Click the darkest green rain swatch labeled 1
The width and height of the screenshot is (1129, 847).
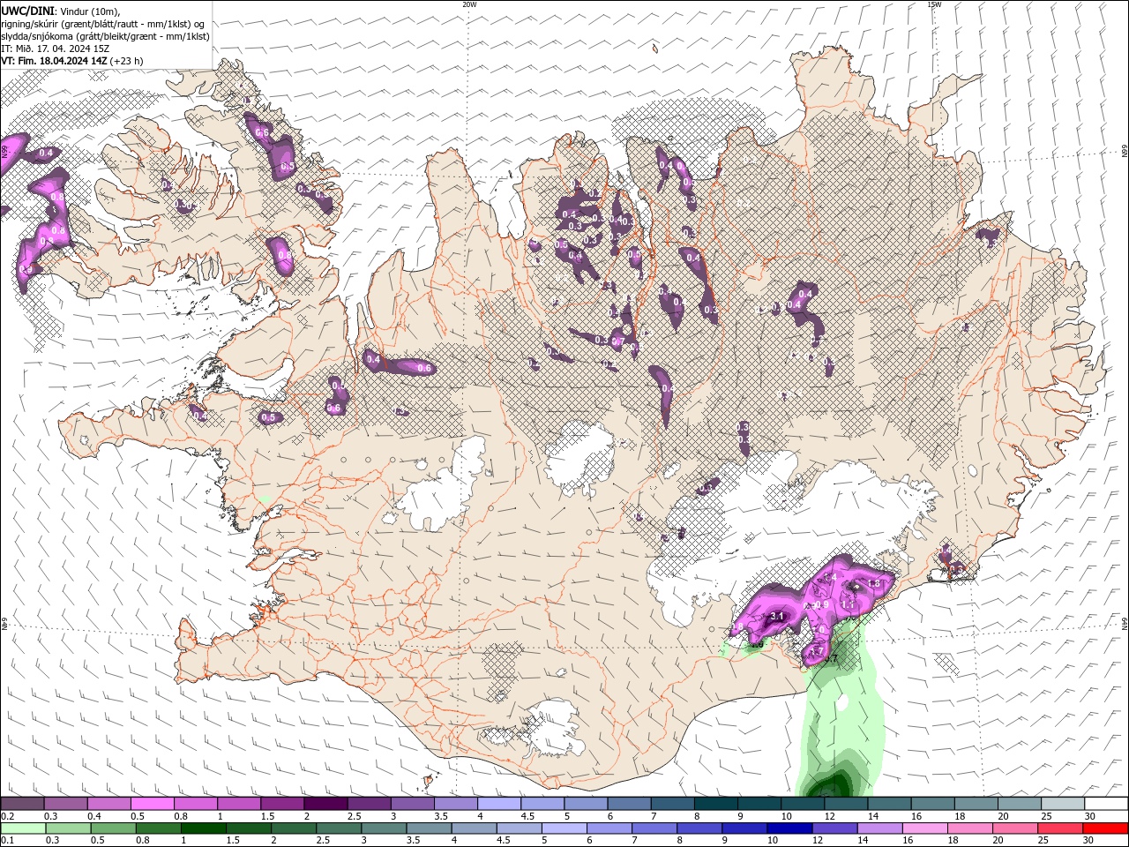(x=204, y=828)
